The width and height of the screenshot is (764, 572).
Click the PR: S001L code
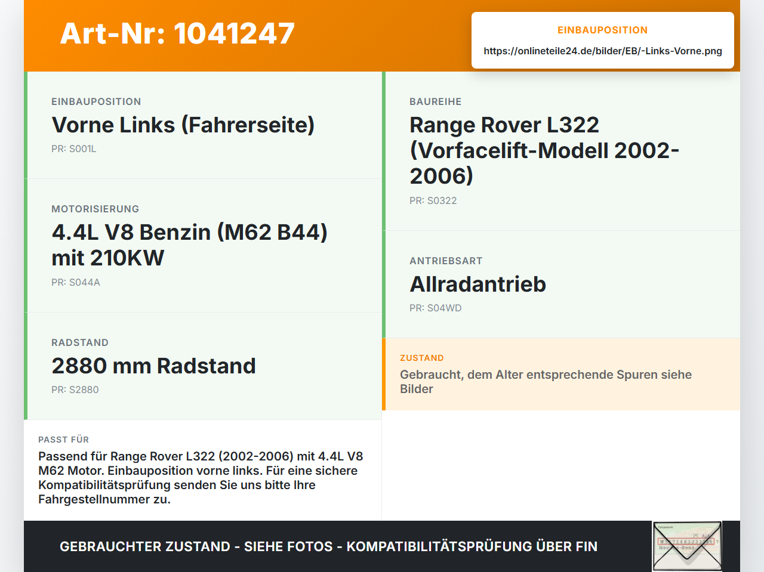click(74, 149)
